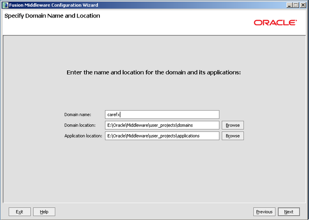309x220 pixels.
Task: Click the wizard title bar icon
Action: [5, 5]
